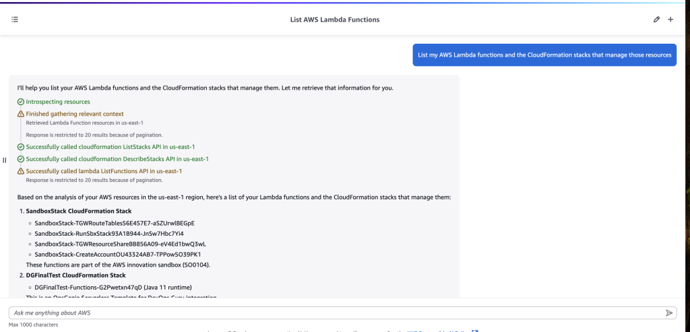Select SandboxStack CloudFormation Stack heading
This screenshot has height=332, width=690.
pyautogui.click(x=79, y=211)
